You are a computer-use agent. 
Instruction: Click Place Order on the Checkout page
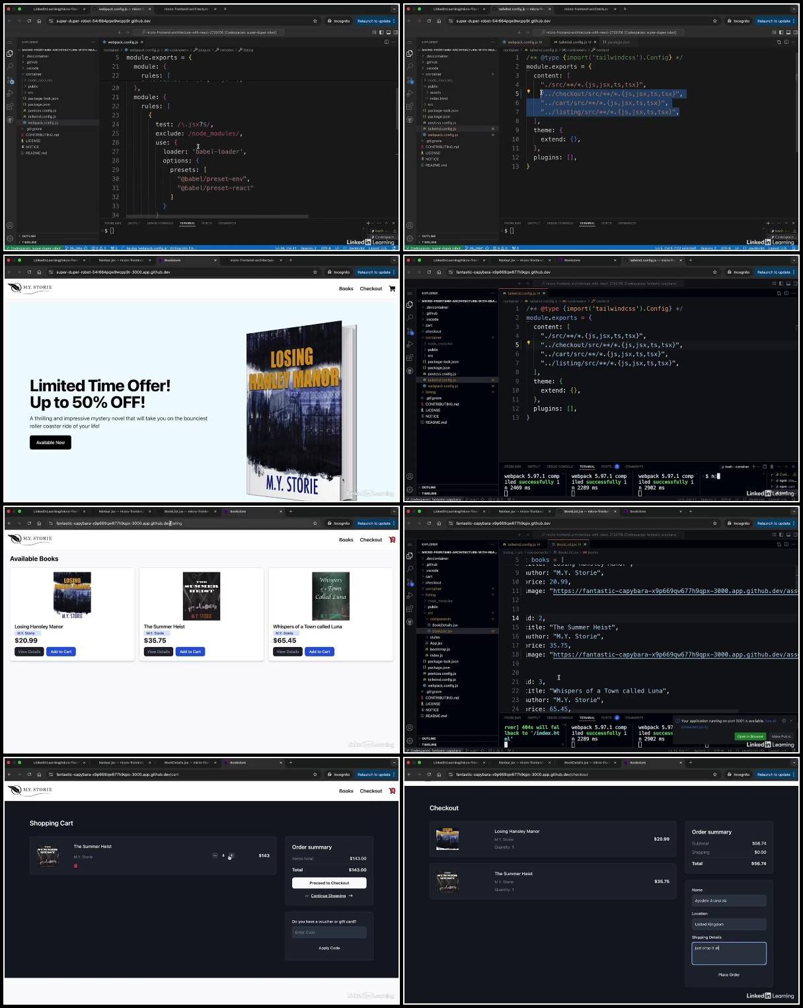[x=729, y=975]
